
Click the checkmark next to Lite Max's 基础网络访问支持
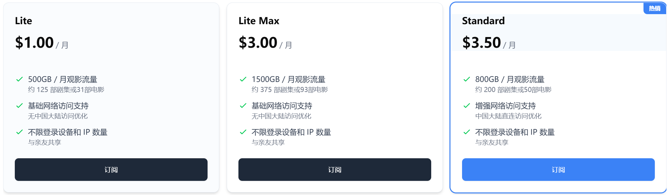243,106
